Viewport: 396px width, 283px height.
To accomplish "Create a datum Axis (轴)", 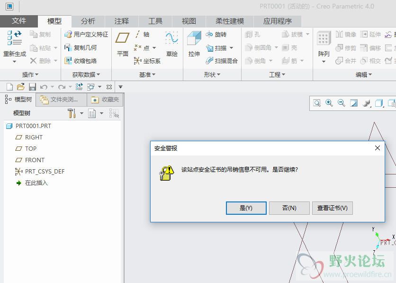I will [142, 34].
